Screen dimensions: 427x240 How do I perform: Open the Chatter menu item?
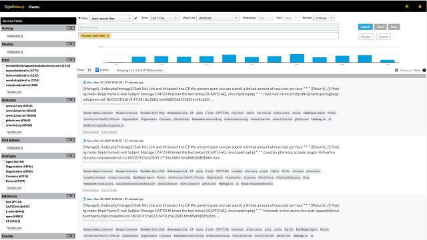point(34,7)
